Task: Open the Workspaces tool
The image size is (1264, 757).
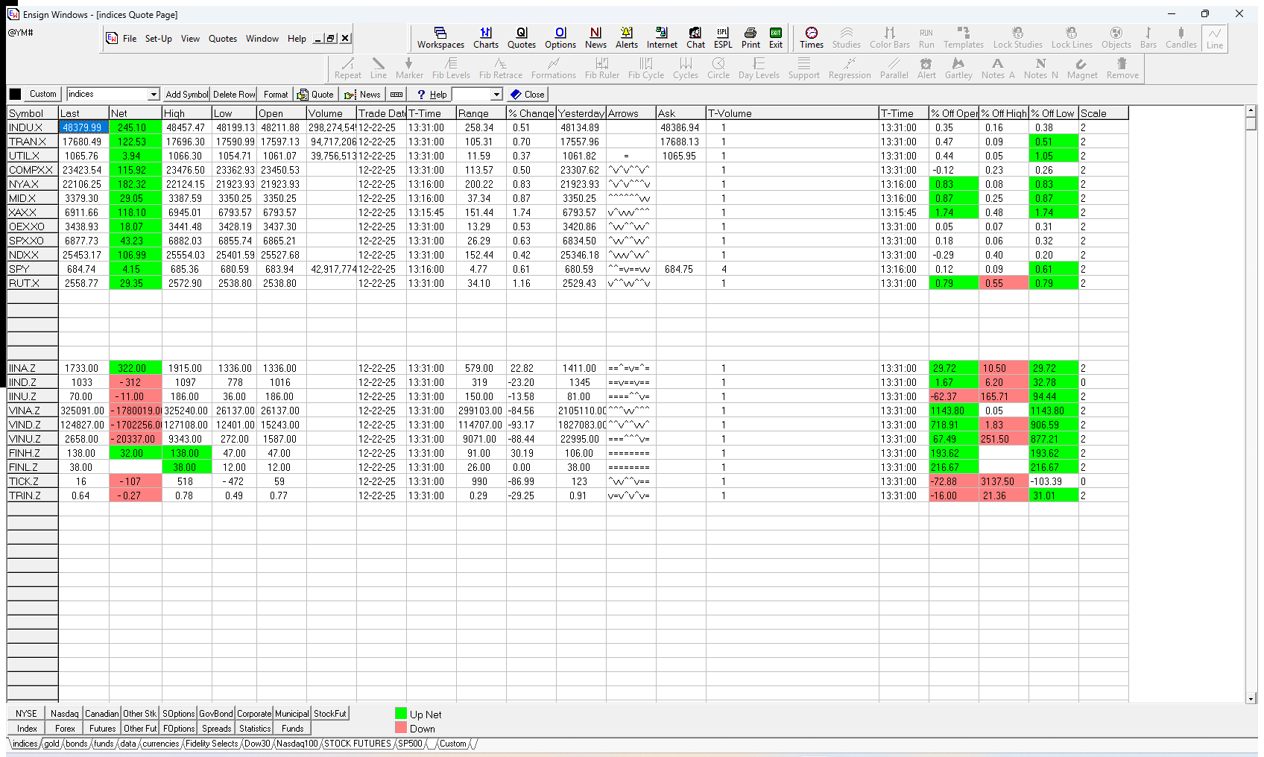Action: (x=440, y=38)
